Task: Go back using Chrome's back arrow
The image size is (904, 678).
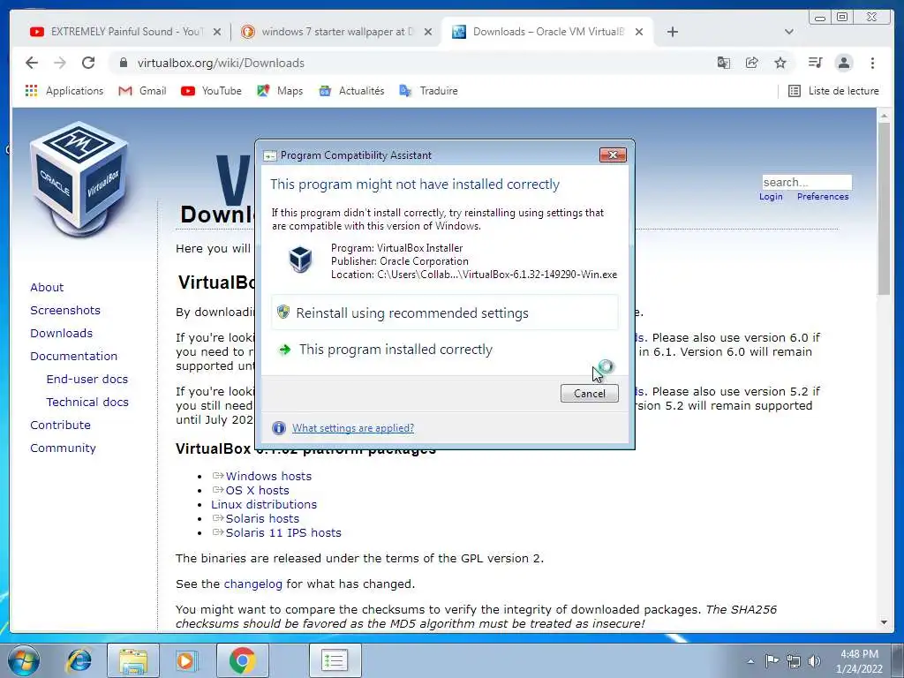Action: (x=32, y=63)
